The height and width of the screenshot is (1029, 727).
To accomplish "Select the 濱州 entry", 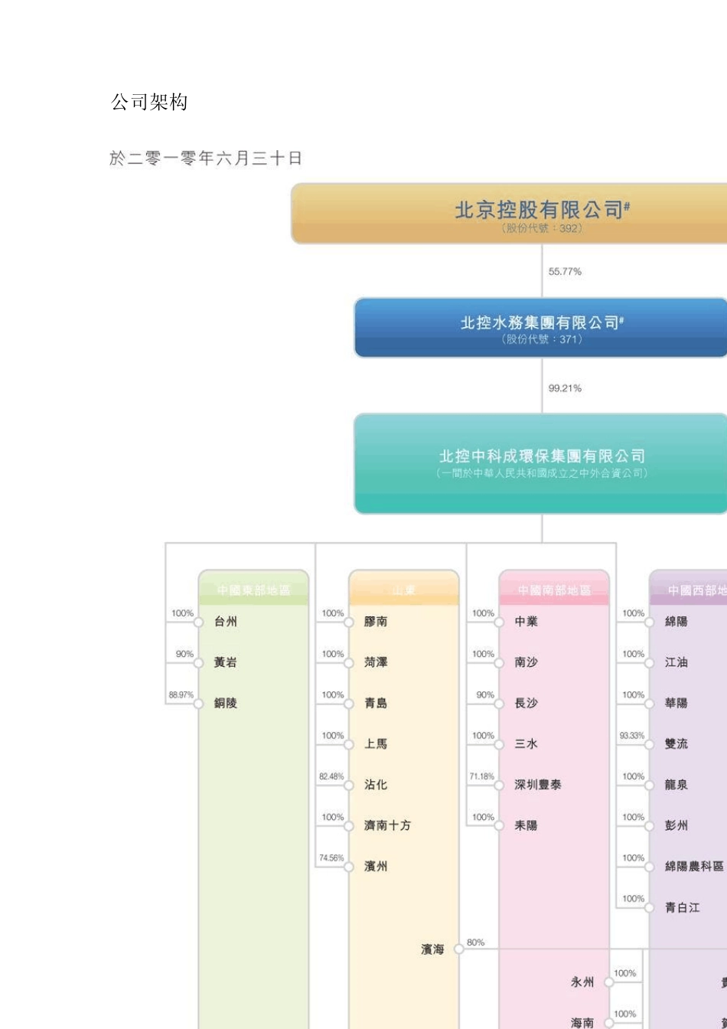I will 376,866.
